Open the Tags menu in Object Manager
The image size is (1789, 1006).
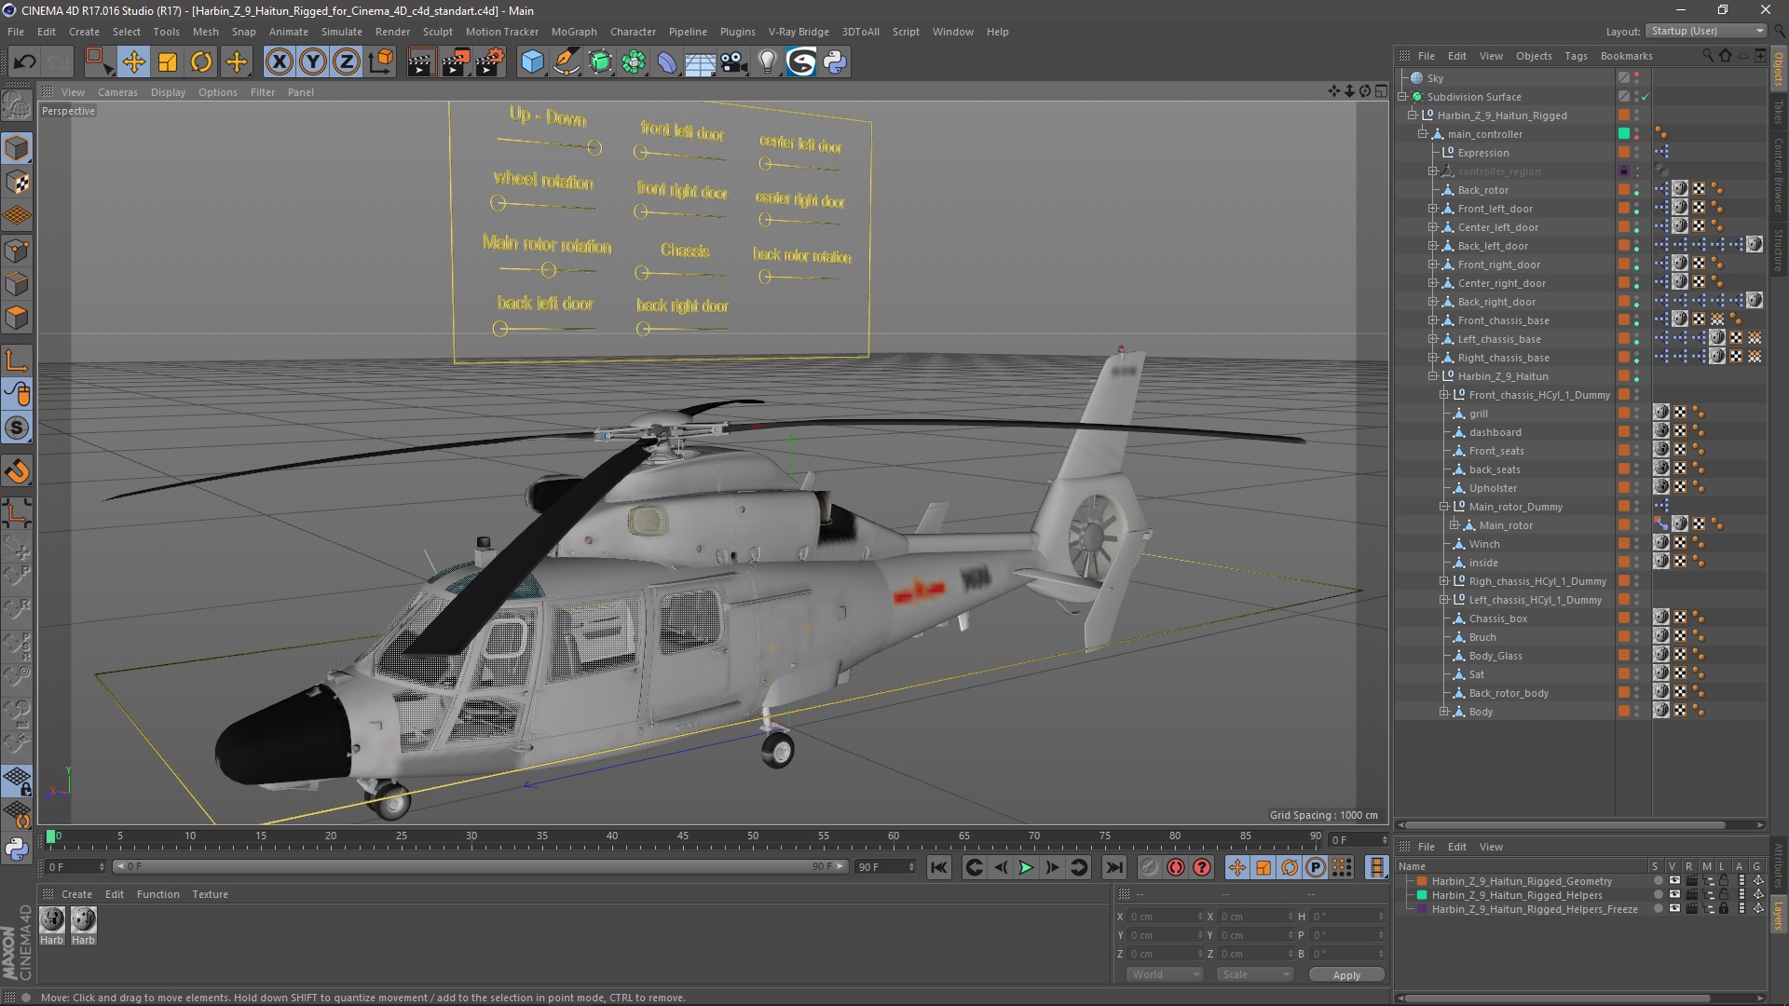pyautogui.click(x=1576, y=56)
